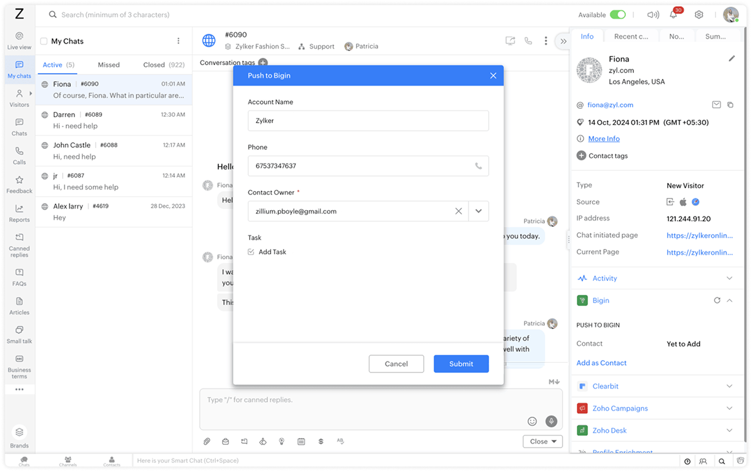
Task: Attach a file with the paperclip icon
Action: [207, 441]
